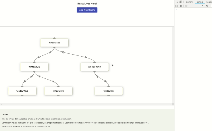The width and height of the screenshot is (212, 131).
Task: Switch to the Elements tab
Action: pyautogui.click(x=190, y=2)
